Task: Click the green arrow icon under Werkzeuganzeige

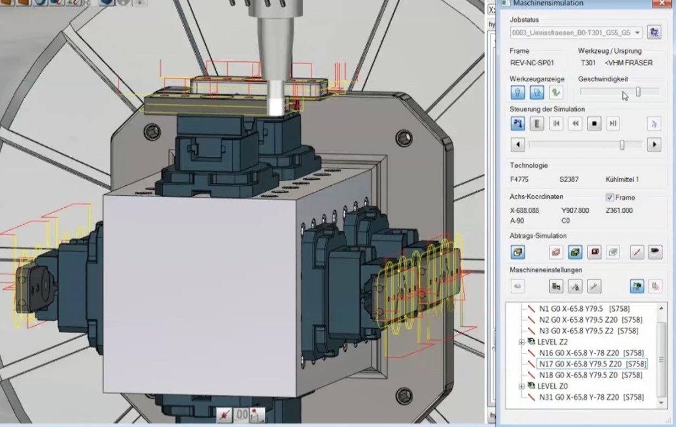Action: pyautogui.click(x=556, y=93)
